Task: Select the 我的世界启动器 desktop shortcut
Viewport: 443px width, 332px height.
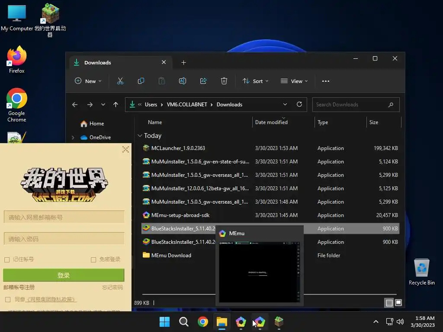Action: click(x=50, y=20)
